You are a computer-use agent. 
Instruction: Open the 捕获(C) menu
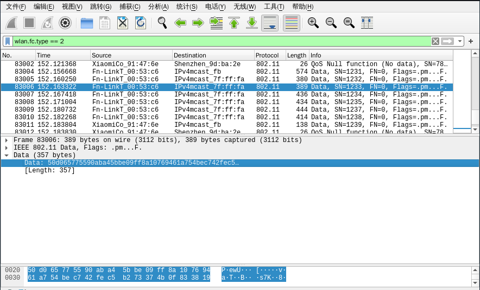click(130, 7)
